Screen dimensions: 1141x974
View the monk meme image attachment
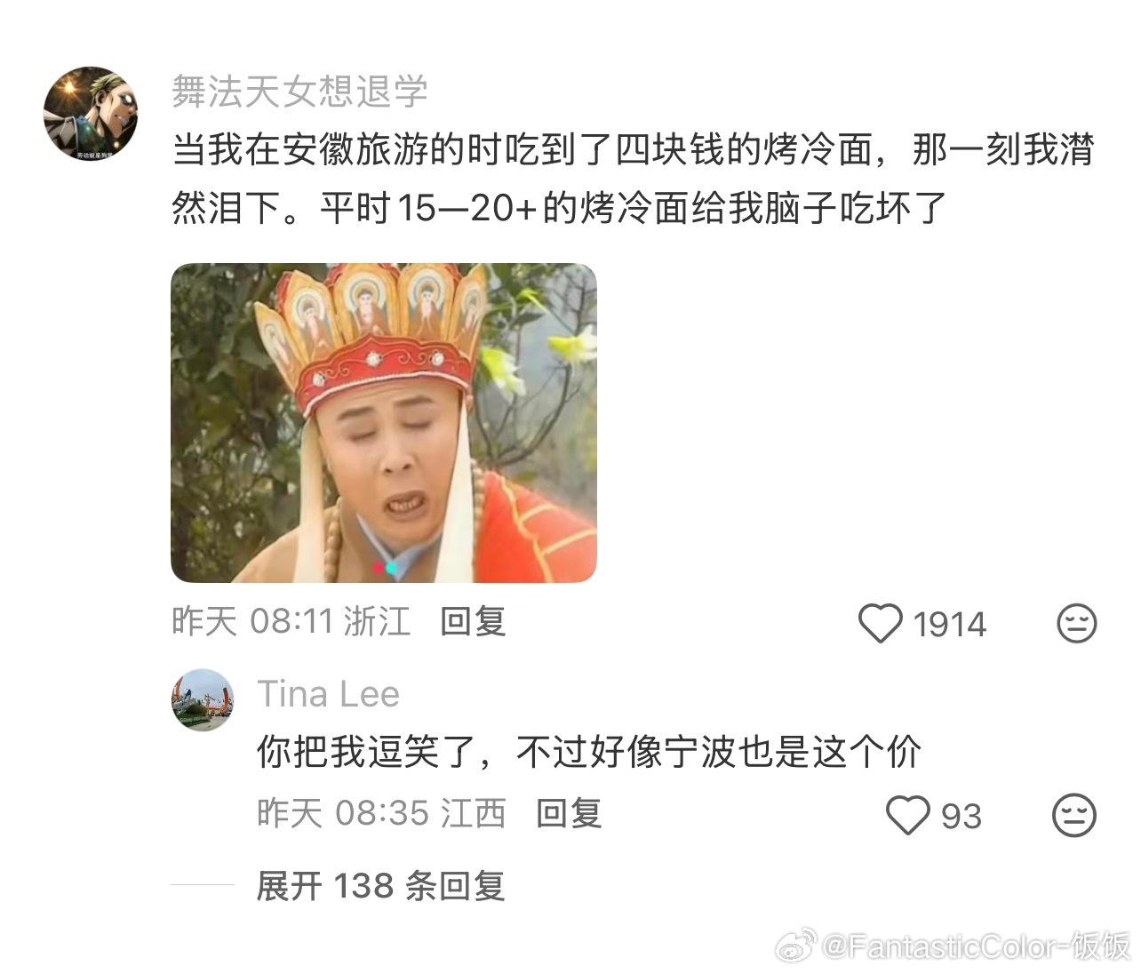pyautogui.click(x=384, y=423)
